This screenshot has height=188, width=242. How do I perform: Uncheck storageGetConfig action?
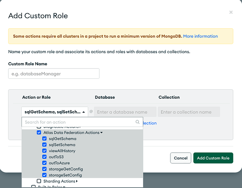tap(44, 169)
